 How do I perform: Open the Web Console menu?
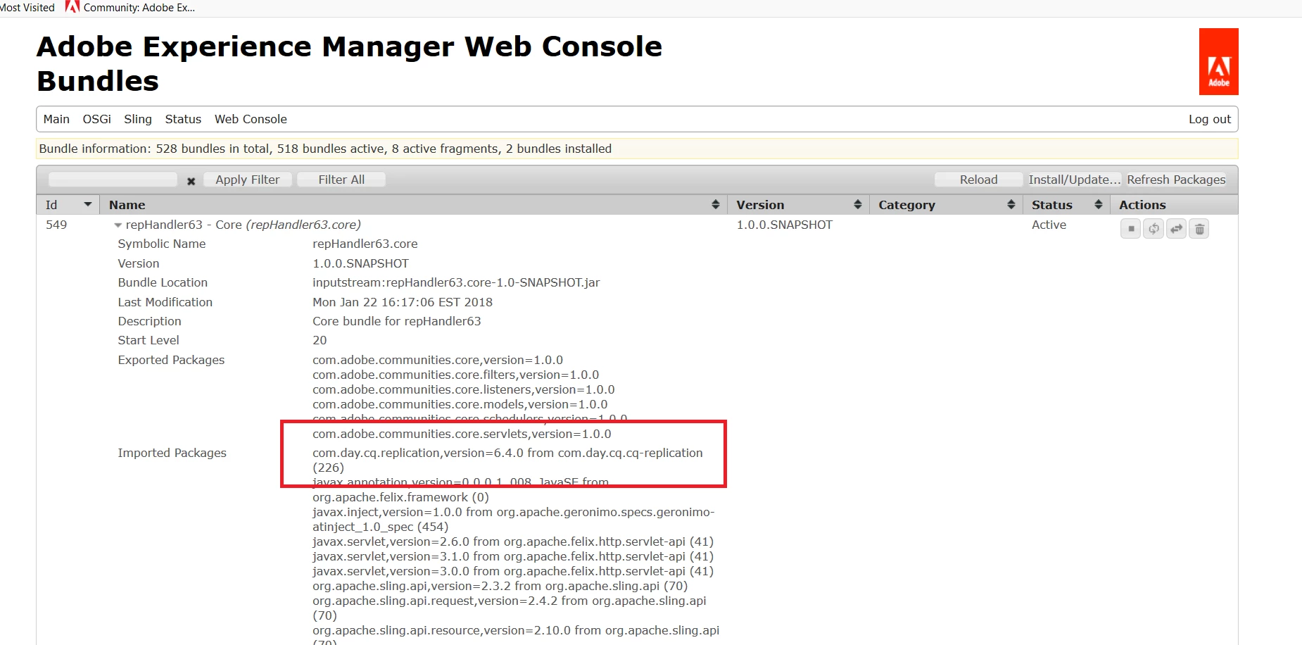tap(251, 119)
